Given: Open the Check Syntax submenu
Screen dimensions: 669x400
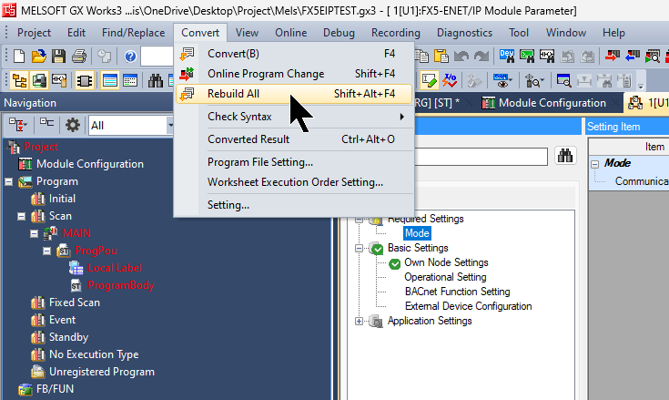Looking at the screenshot, I should 238,117.
